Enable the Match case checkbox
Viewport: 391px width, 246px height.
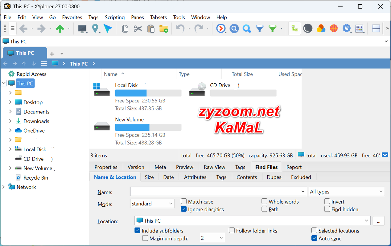184,201
